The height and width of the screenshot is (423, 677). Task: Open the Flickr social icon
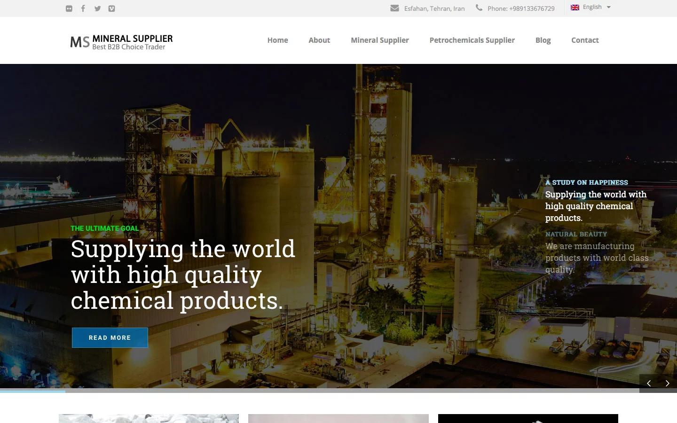coord(69,8)
